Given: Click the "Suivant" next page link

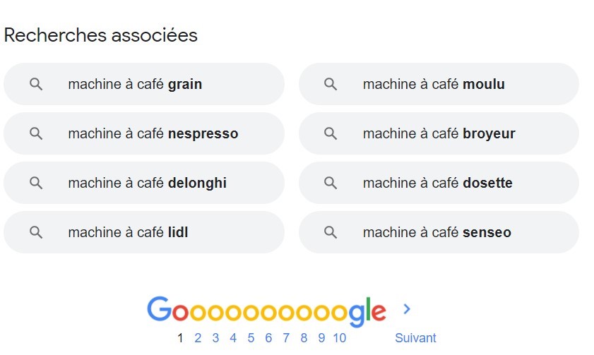Looking at the screenshot, I should pos(415,338).
